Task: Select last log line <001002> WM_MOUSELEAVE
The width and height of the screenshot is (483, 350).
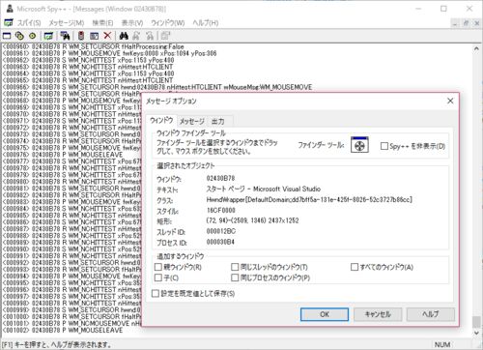Action: 63,331
